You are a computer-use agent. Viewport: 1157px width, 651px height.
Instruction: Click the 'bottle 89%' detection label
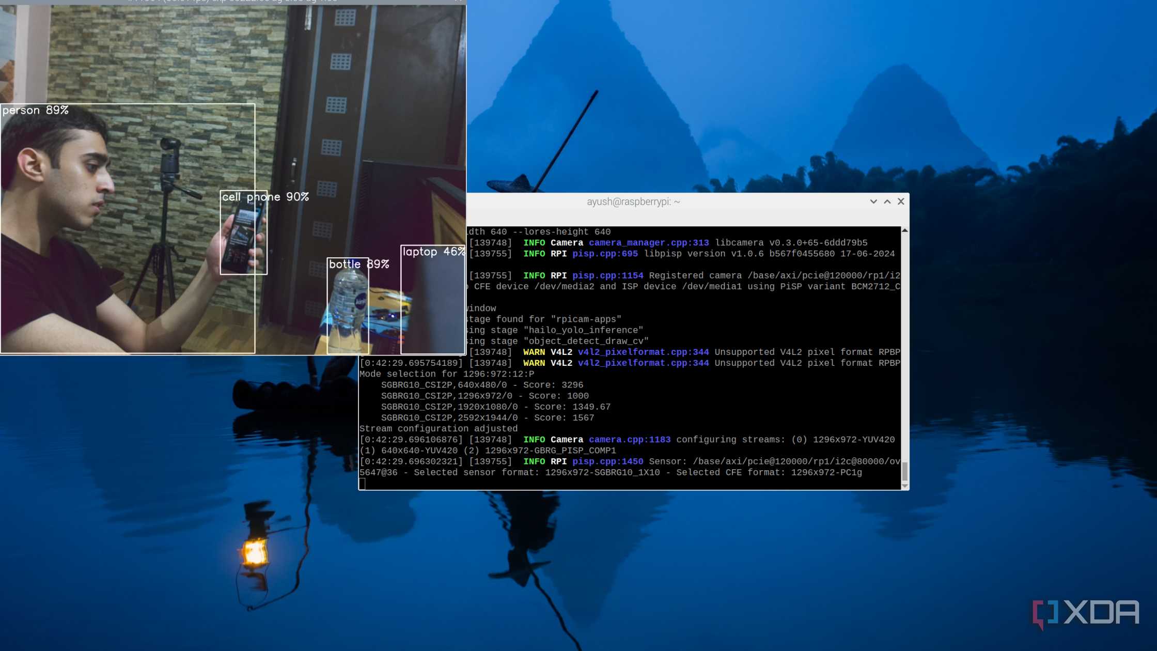click(x=359, y=264)
